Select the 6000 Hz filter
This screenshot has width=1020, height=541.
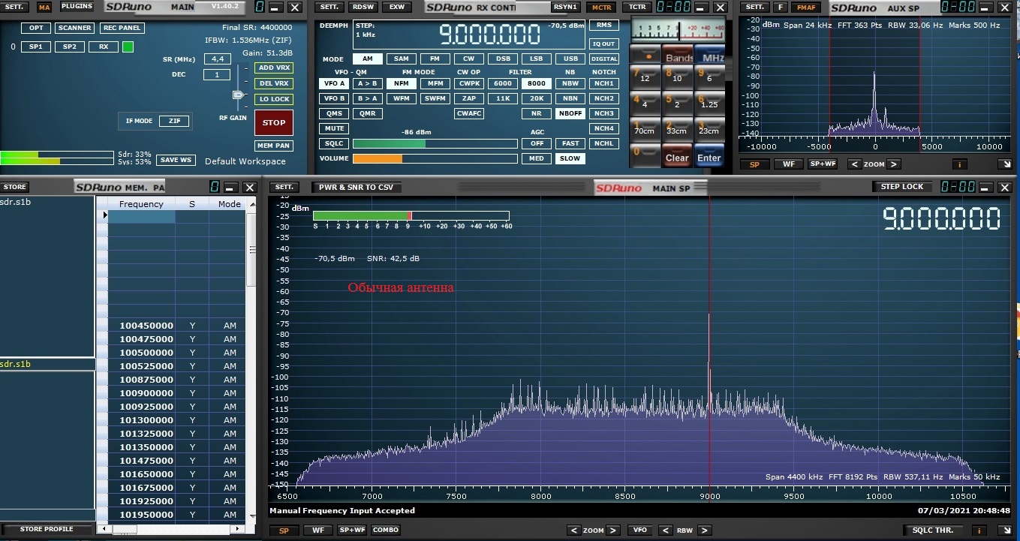[x=502, y=83]
